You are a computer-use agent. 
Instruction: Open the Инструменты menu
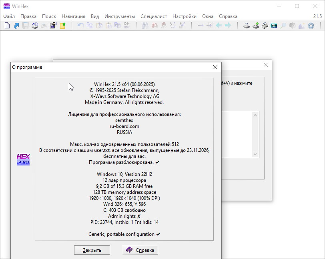[x=120, y=16]
